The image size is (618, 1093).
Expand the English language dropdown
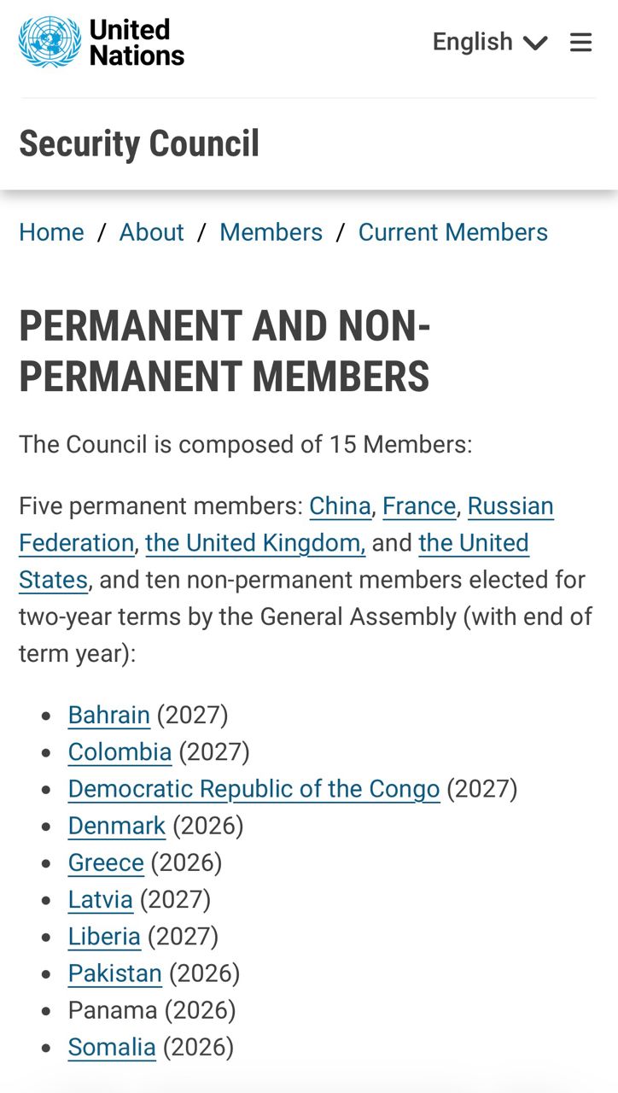[490, 42]
